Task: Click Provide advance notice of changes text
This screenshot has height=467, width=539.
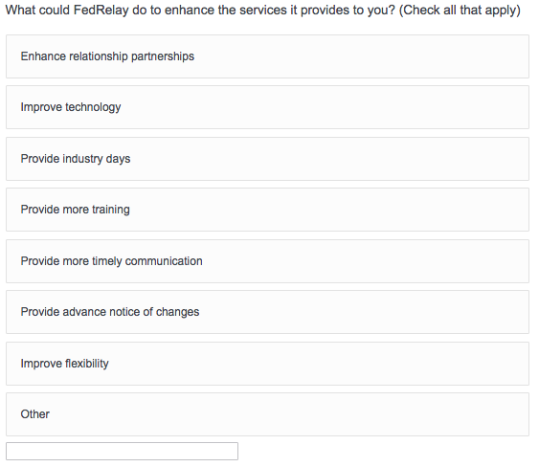Action: [x=110, y=312]
